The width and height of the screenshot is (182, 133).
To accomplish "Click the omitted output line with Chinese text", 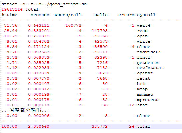I will tap(25, 110).
